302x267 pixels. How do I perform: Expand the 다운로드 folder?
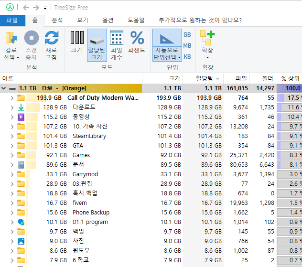tap(12, 107)
